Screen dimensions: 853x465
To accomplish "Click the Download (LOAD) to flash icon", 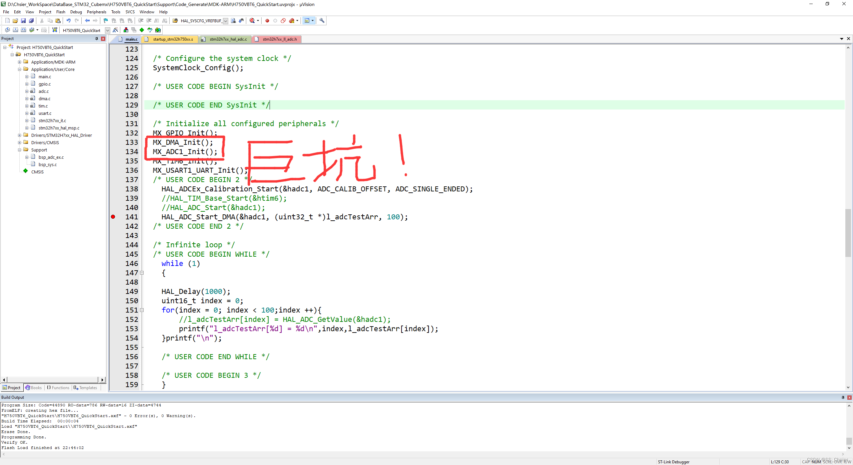I will [x=55, y=30].
